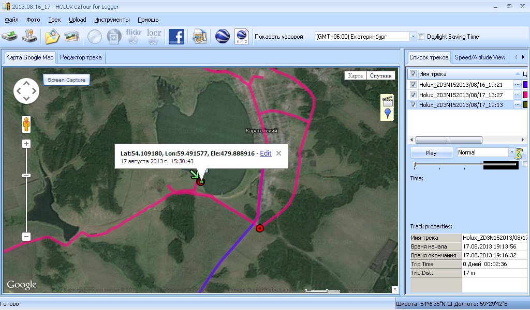Click sort arrow in Имя трека column header
The image size is (530, 310).
coord(518,74)
